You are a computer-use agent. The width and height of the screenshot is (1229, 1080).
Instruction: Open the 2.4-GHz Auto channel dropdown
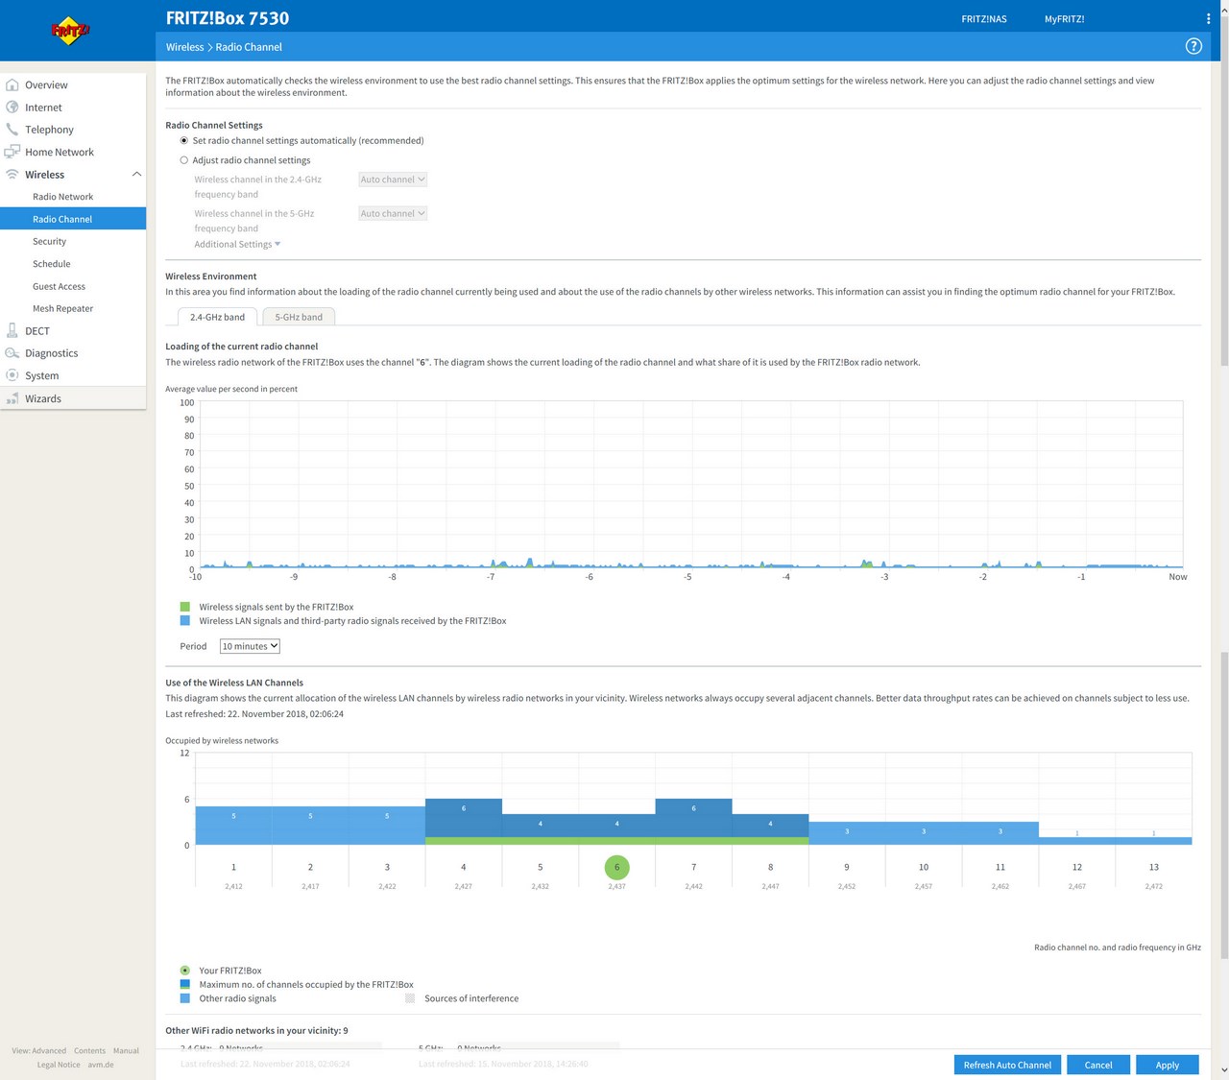click(393, 180)
